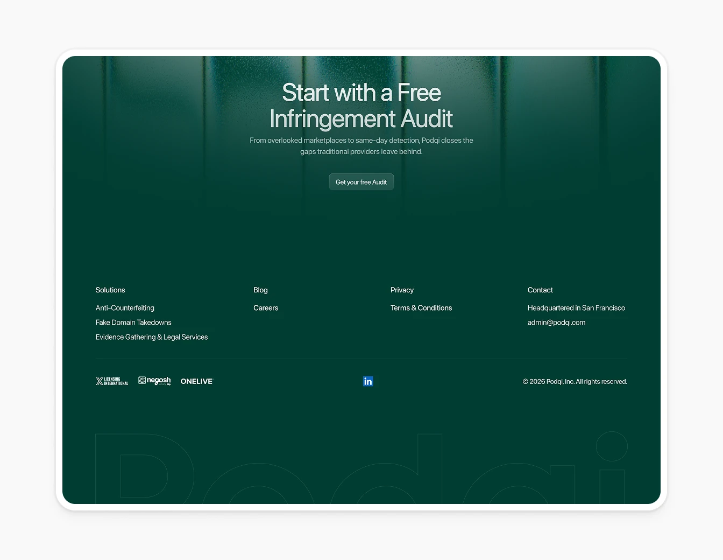
Task: Click the Free Infringement Audit headline
Action: tap(361, 106)
